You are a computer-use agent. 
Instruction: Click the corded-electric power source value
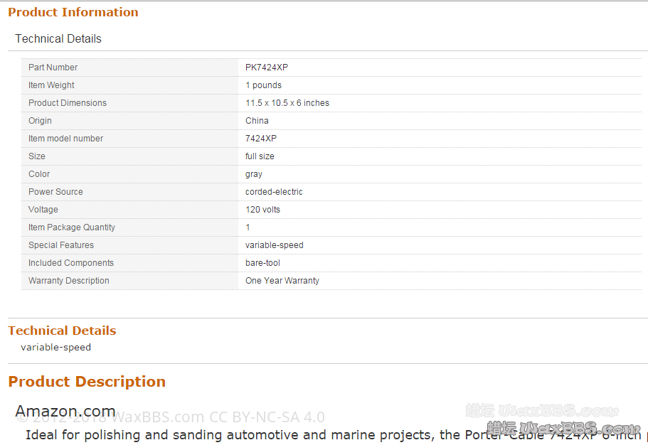pyautogui.click(x=274, y=192)
